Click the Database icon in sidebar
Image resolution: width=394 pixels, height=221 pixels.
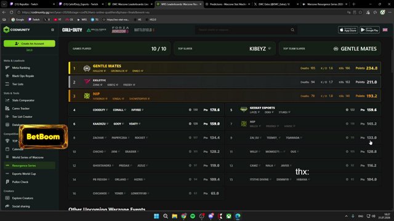pos(7,125)
